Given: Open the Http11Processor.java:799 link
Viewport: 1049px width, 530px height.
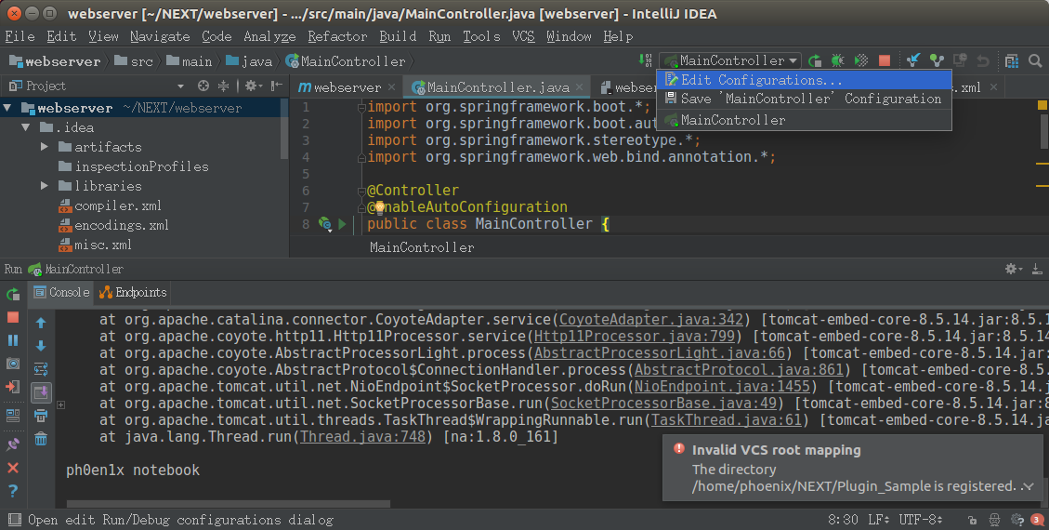Looking at the screenshot, I should pyautogui.click(x=635, y=336).
